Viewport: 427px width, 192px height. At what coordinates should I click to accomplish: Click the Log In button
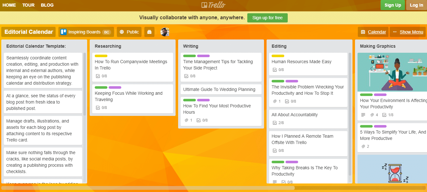tap(416, 5)
